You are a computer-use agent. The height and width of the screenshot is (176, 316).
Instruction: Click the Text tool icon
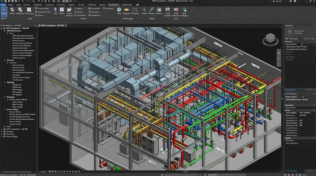(x=55, y=11)
